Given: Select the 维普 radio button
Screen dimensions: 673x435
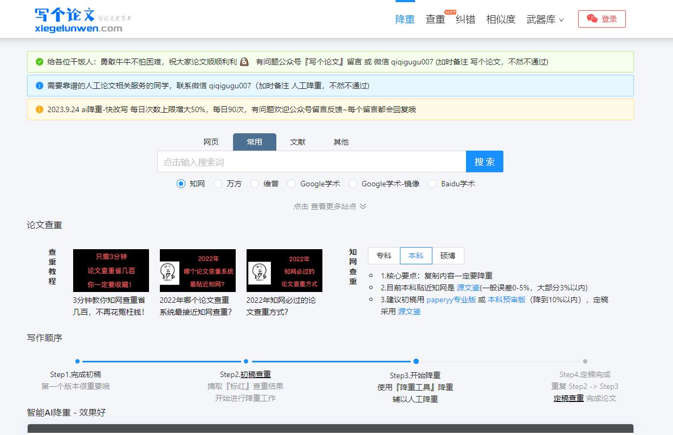Looking at the screenshot, I should [255, 184].
